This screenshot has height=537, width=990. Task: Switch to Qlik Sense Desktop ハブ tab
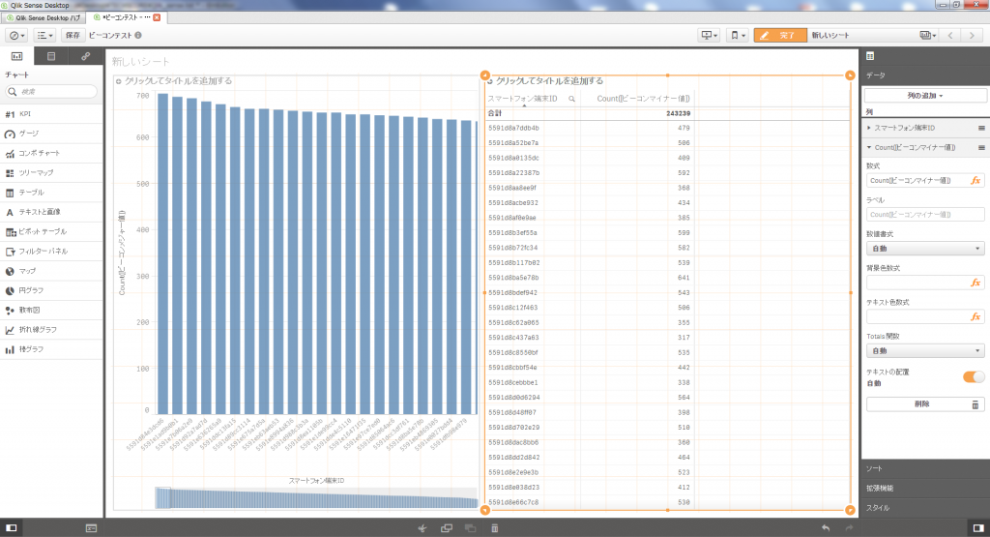(45, 17)
